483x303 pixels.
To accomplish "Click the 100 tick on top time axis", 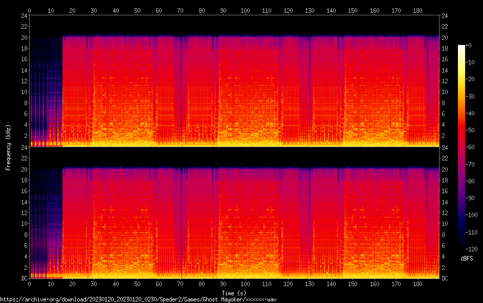I will click(x=245, y=10).
